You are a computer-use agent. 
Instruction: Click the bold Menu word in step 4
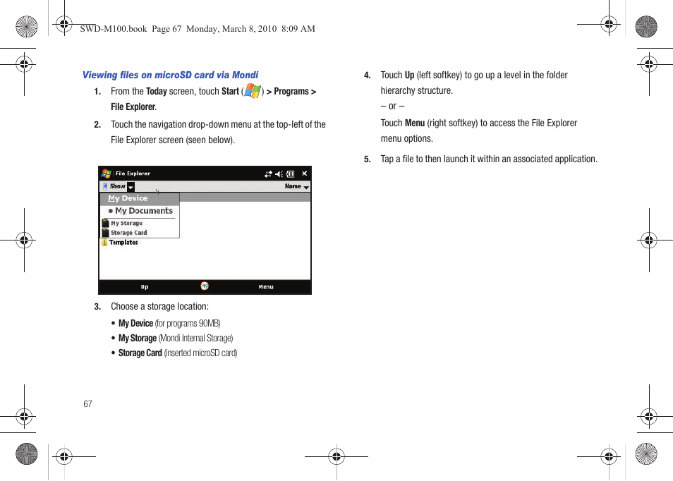point(415,123)
